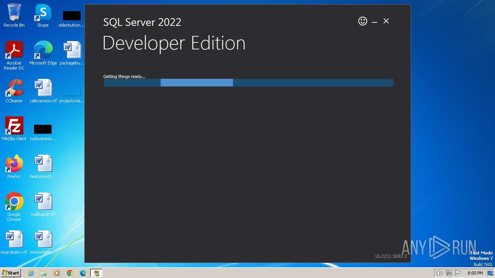495x278 pixels.
Task: Select FileZilla Client shortcut
Action: point(14,129)
